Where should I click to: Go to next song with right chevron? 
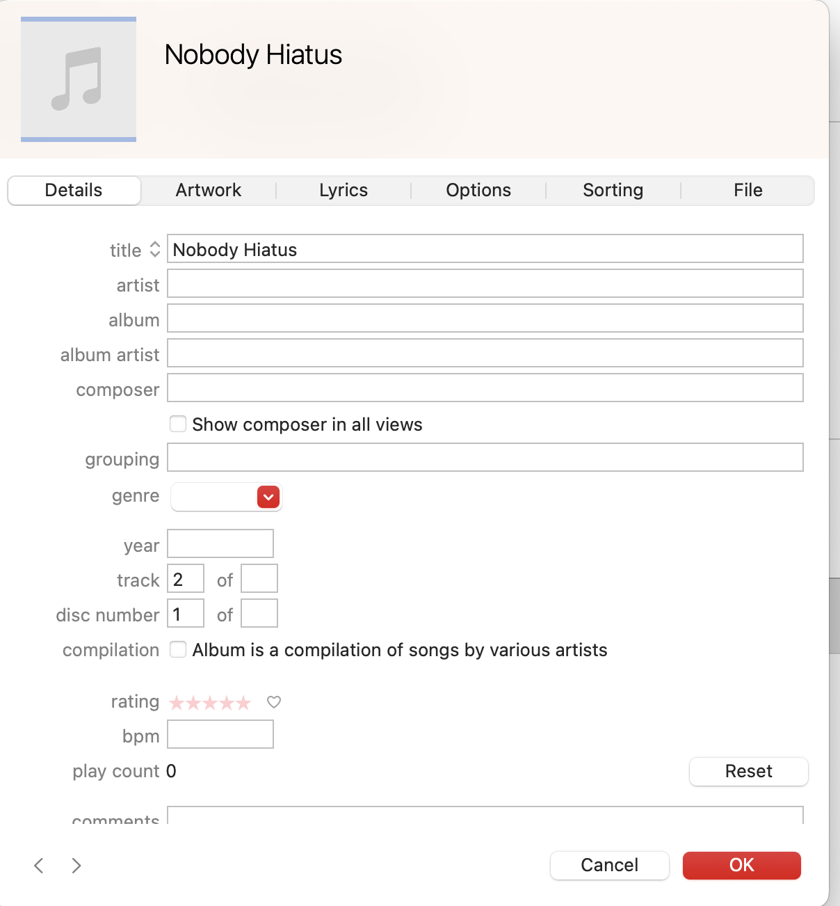pos(76,865)
